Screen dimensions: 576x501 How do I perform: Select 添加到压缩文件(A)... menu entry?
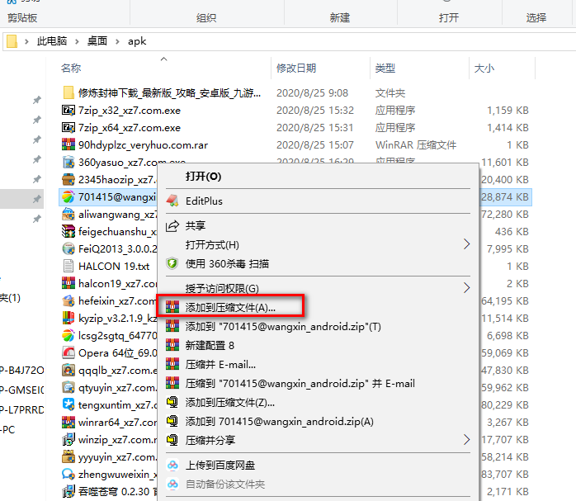tap(318, 307)
